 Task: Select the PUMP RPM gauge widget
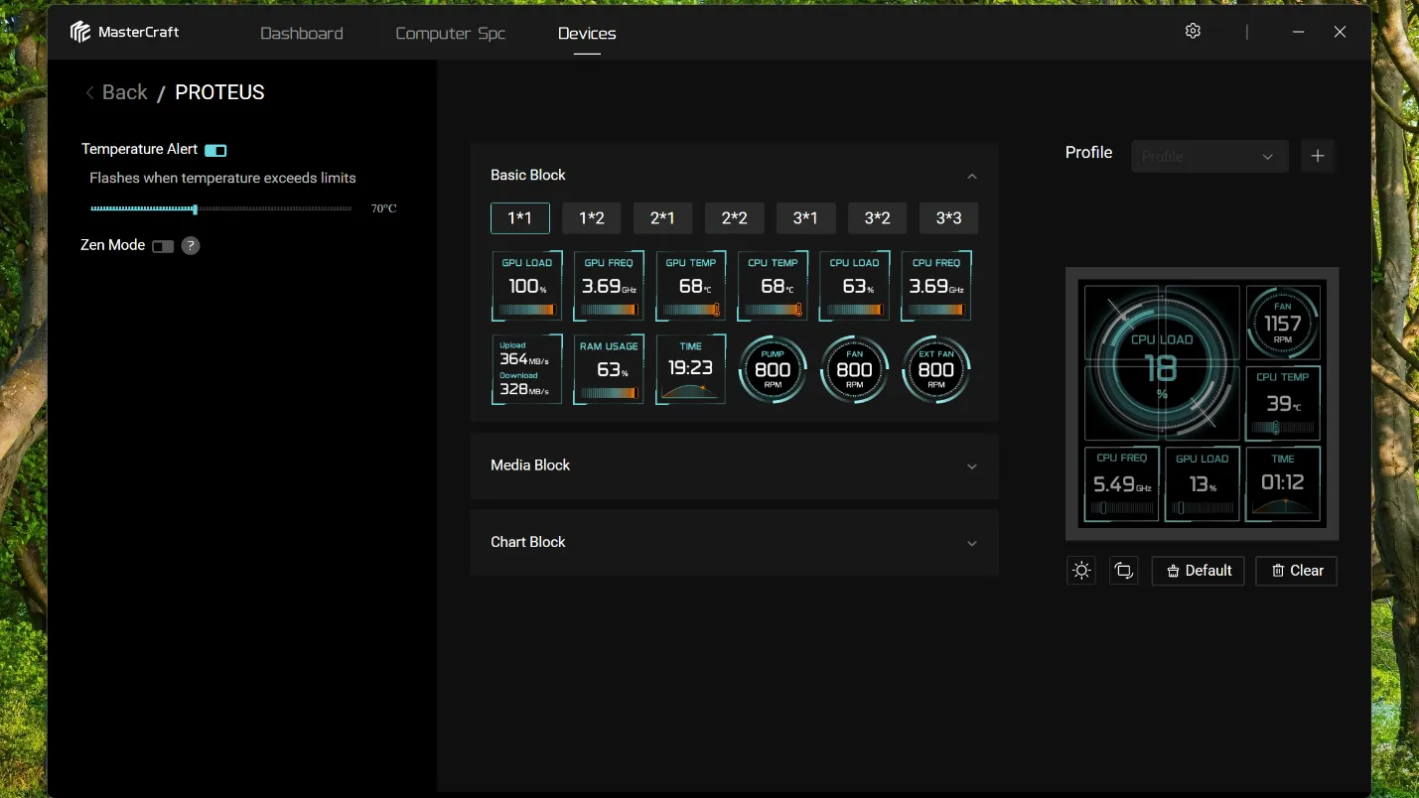773,369
